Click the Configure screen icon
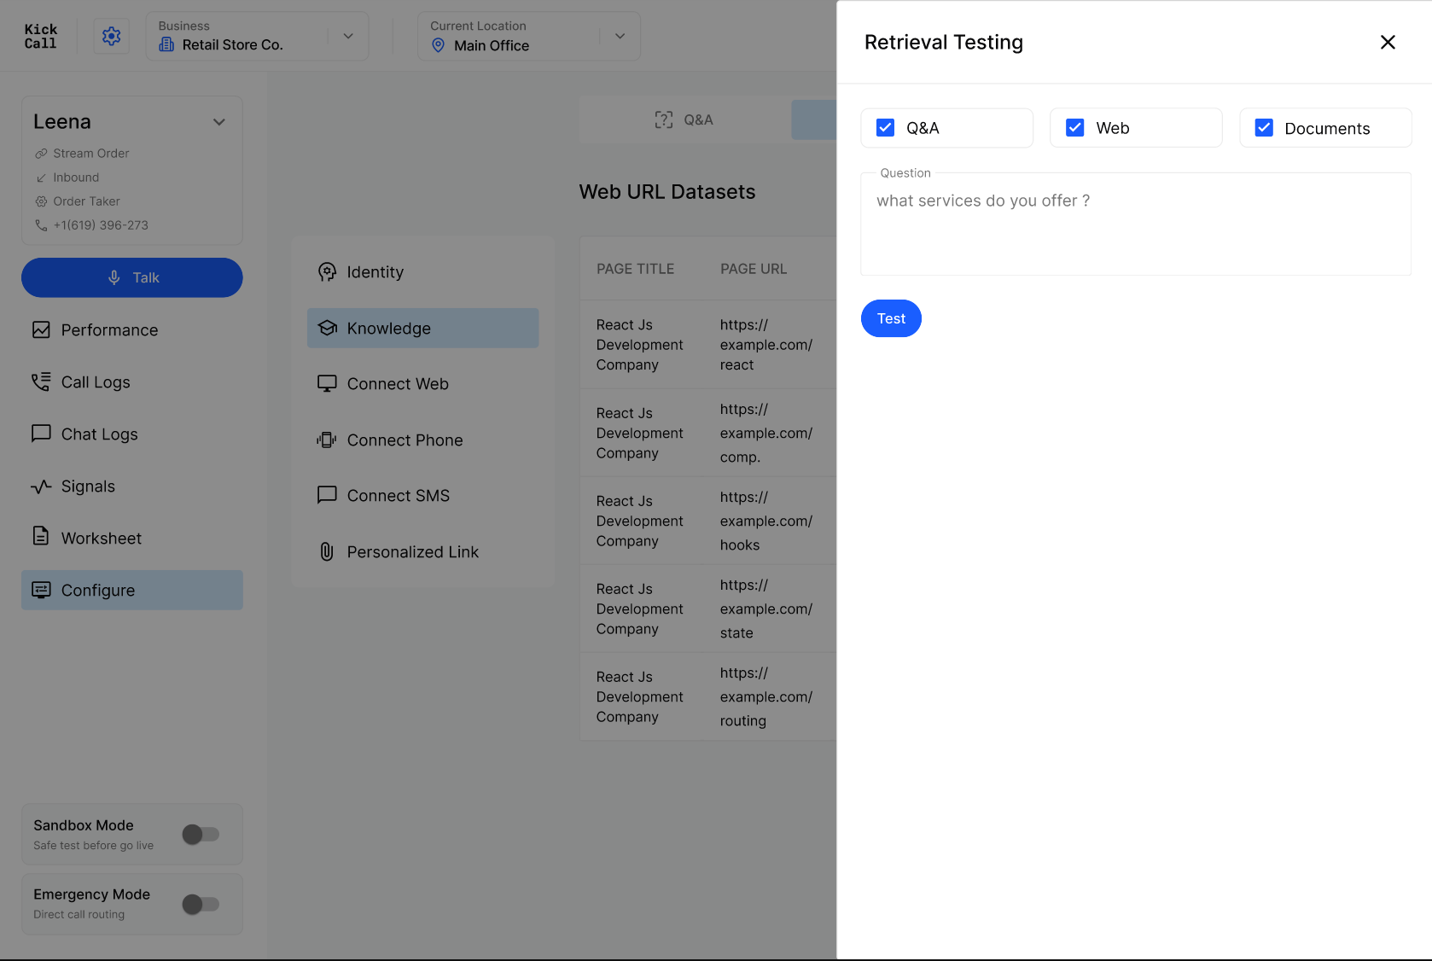This screenshot has height=961, width=1432. click(41, 590)
